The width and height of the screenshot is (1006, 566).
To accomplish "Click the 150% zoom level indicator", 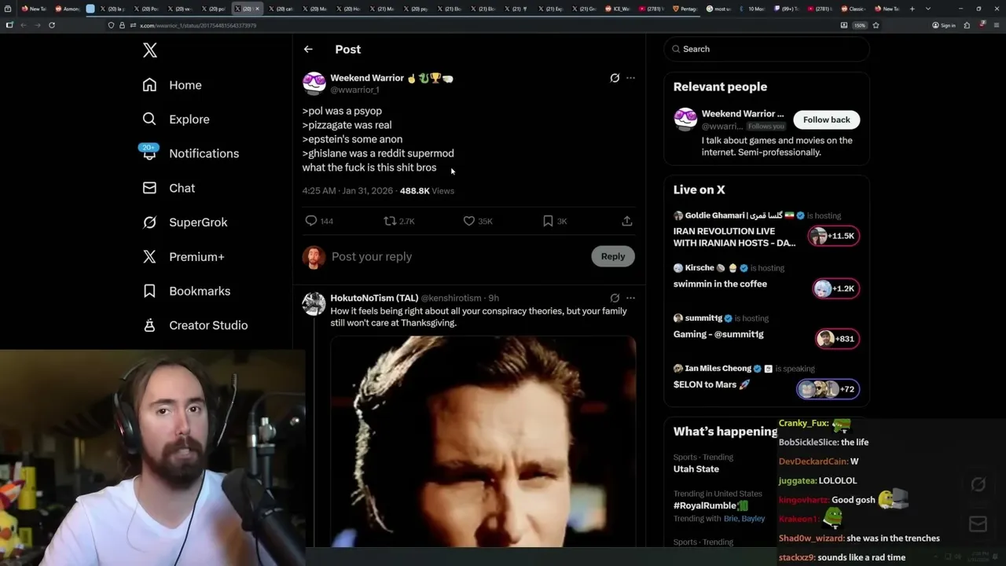I will [x=860, y=25].
